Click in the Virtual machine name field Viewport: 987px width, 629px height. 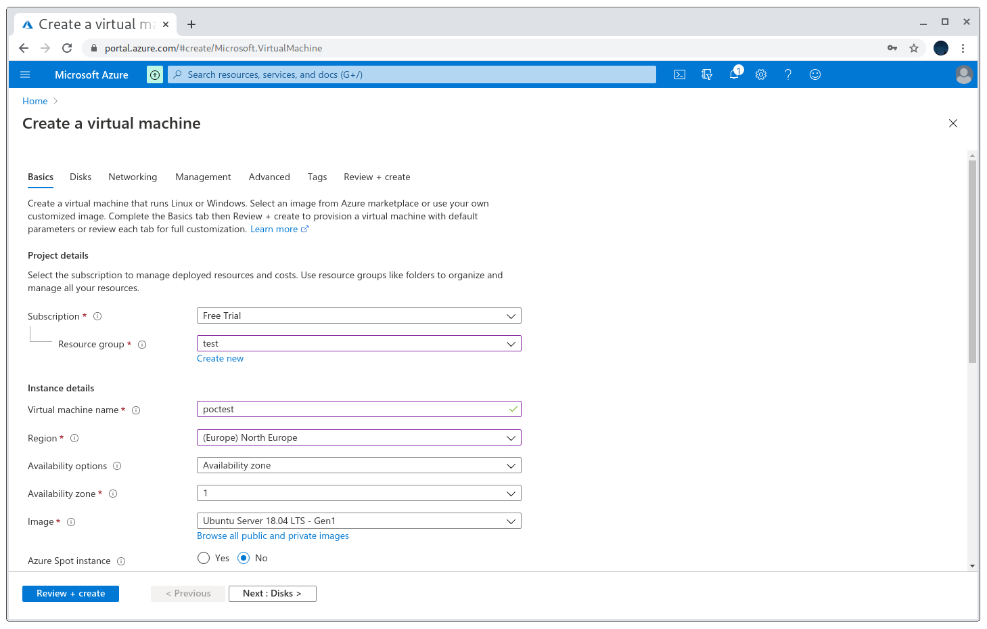tap(359, 409)
